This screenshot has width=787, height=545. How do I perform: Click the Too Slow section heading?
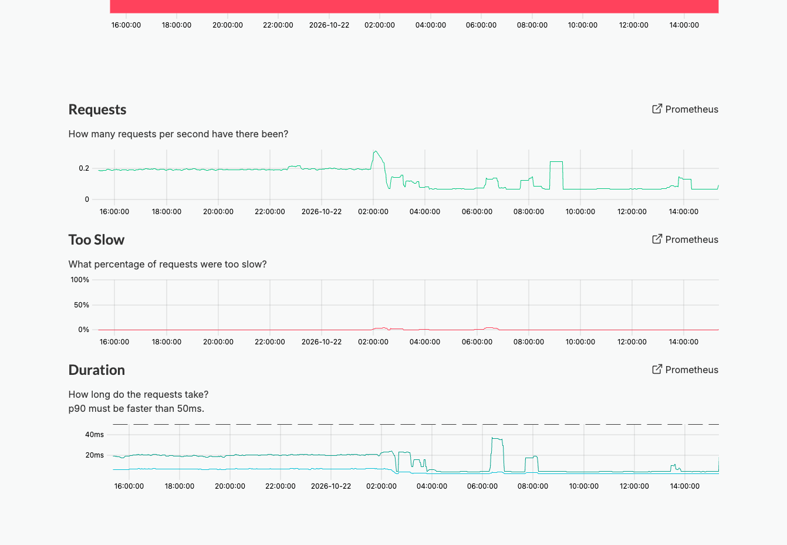pos(96,240)
